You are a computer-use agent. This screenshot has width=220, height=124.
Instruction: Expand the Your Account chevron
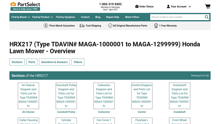[x=189, y=7]
